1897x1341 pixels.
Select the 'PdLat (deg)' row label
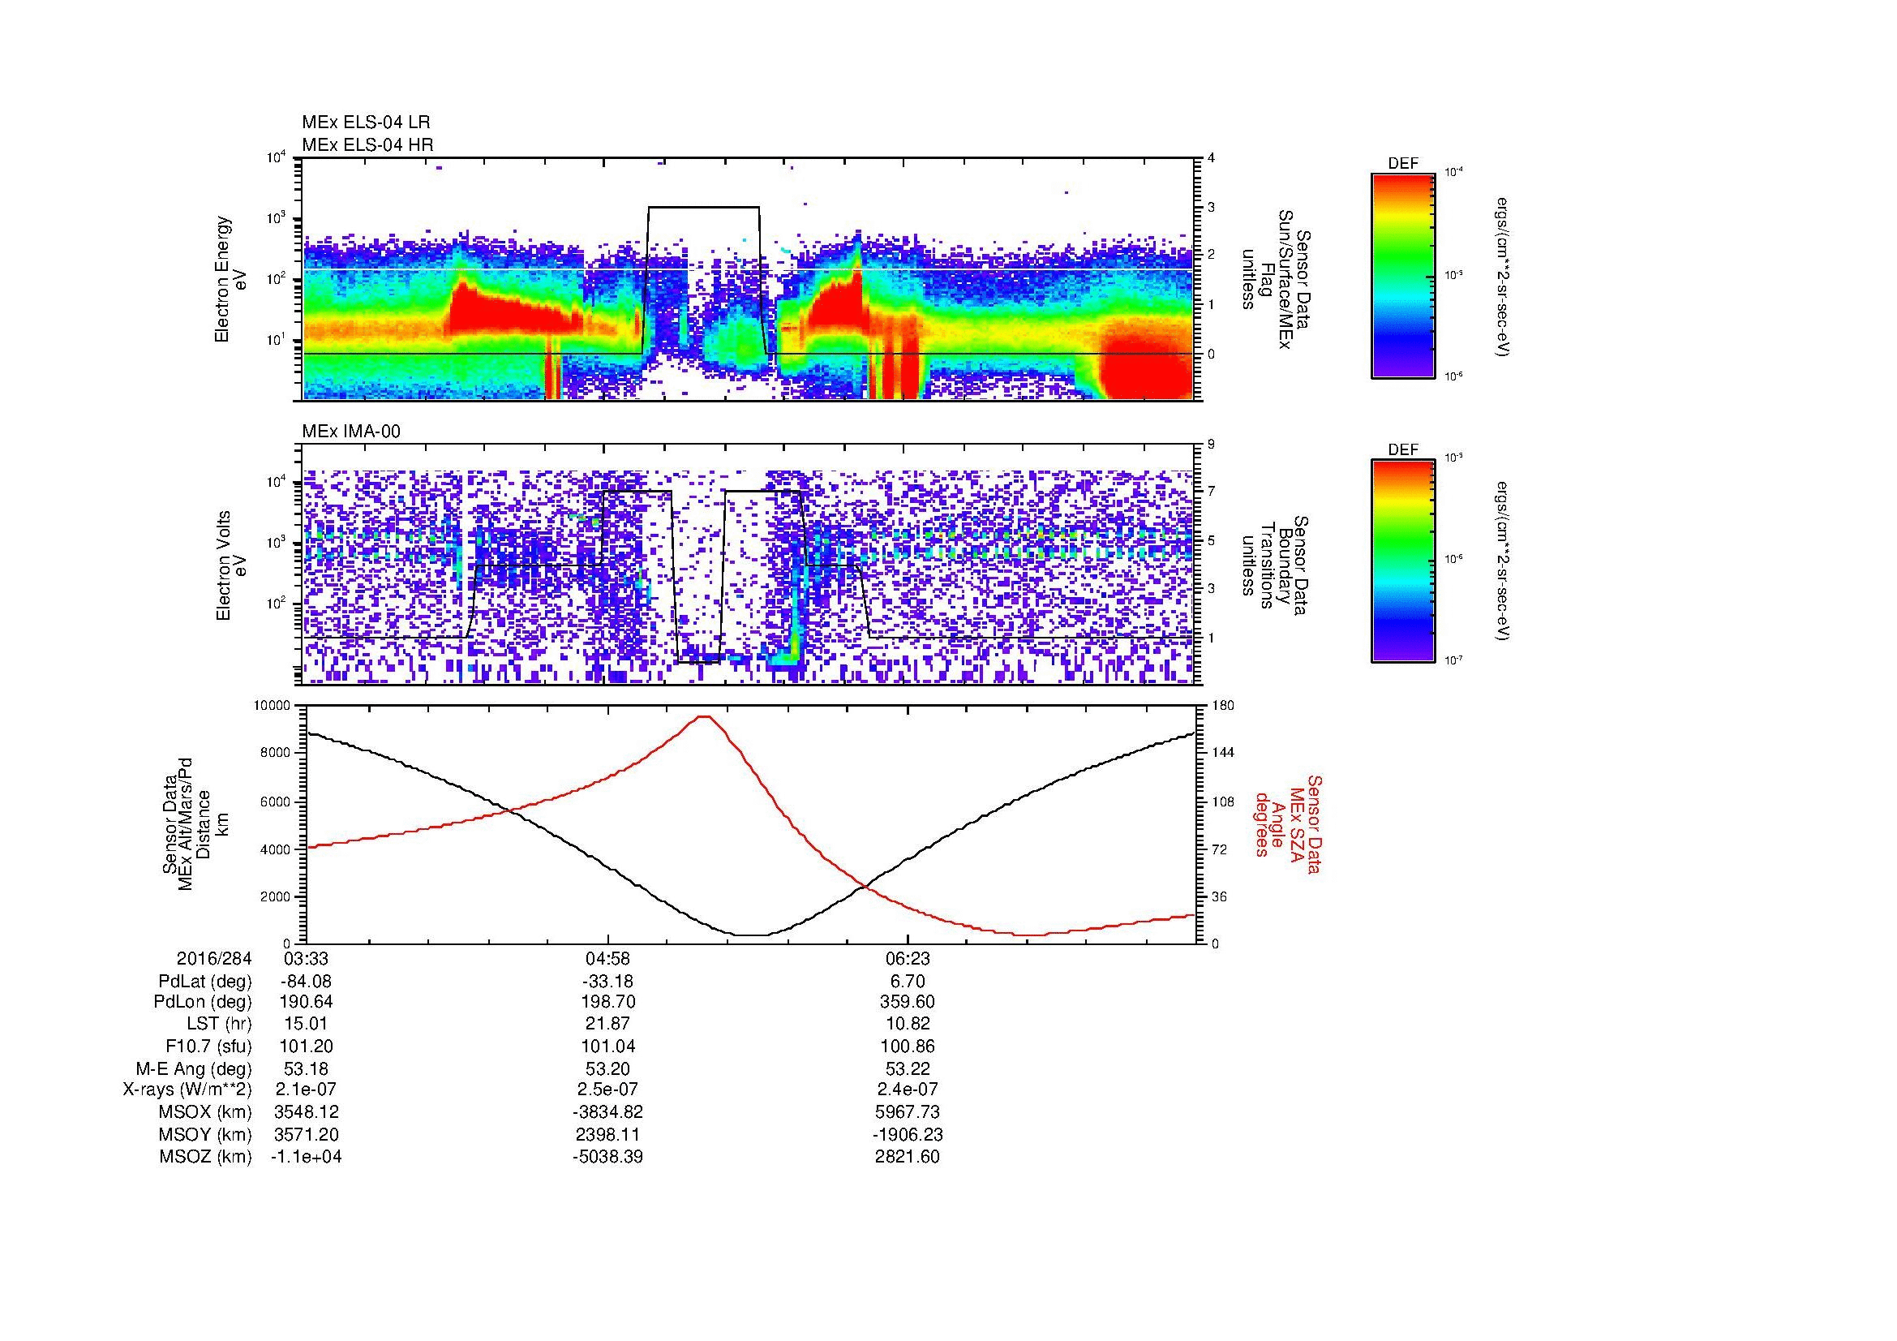pyautogui.click(x=205, y=982)
